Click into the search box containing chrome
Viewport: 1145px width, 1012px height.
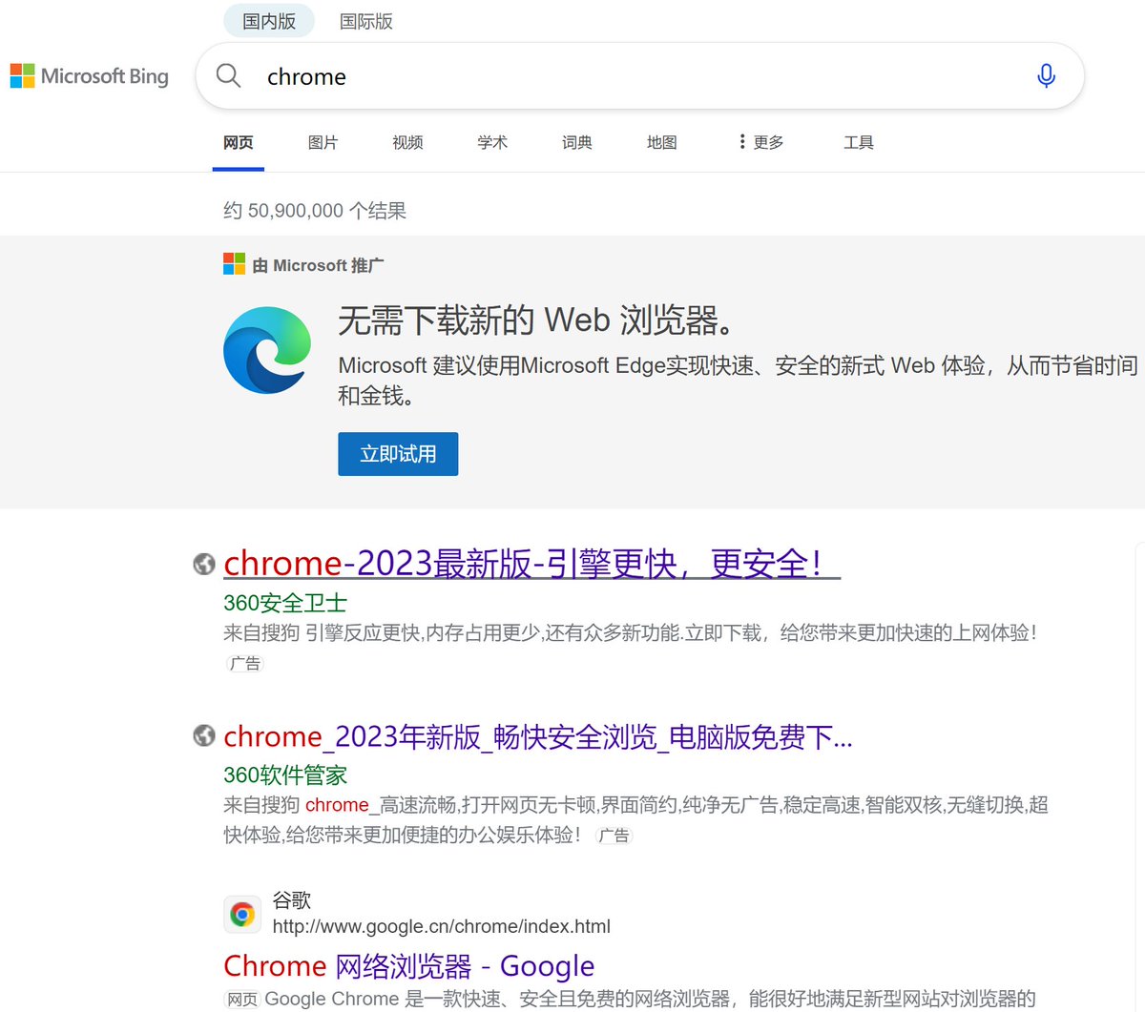(639, 76)
